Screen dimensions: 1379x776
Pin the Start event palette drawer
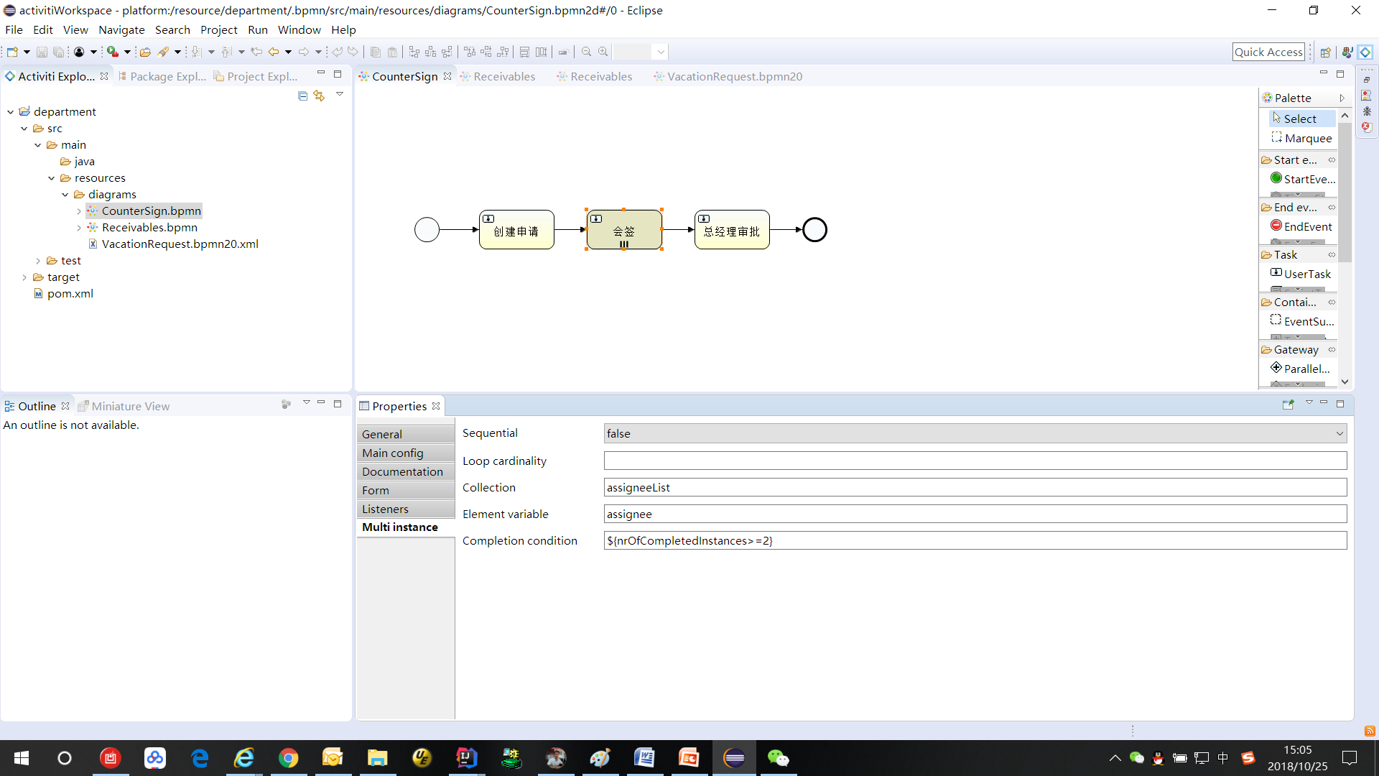pyautogui.click(x=1332, y=160)
